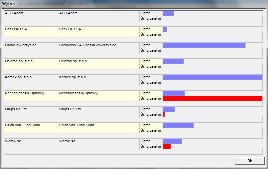Select Bank PKO SA full name cell

pos(99,29)
